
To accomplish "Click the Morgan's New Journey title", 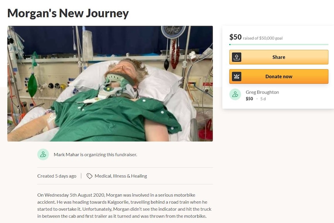I will point(68,13).
